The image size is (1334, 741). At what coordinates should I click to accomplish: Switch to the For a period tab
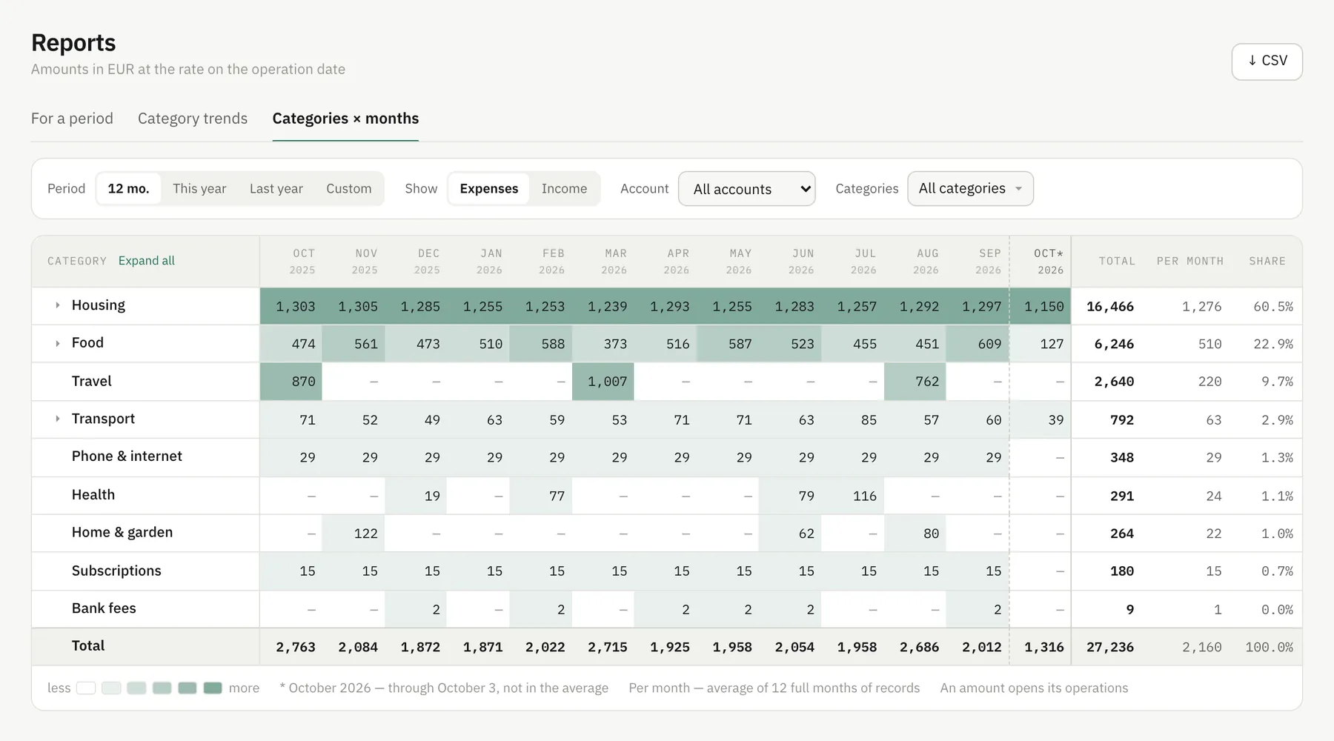tap(72, 119)
